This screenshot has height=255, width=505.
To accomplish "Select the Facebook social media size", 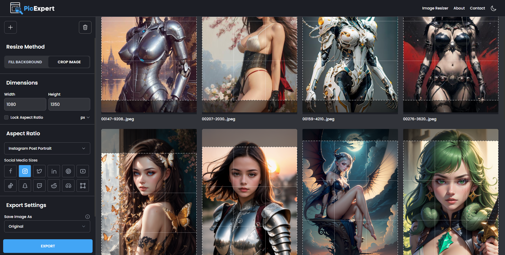I will click(x=11, y=171).
